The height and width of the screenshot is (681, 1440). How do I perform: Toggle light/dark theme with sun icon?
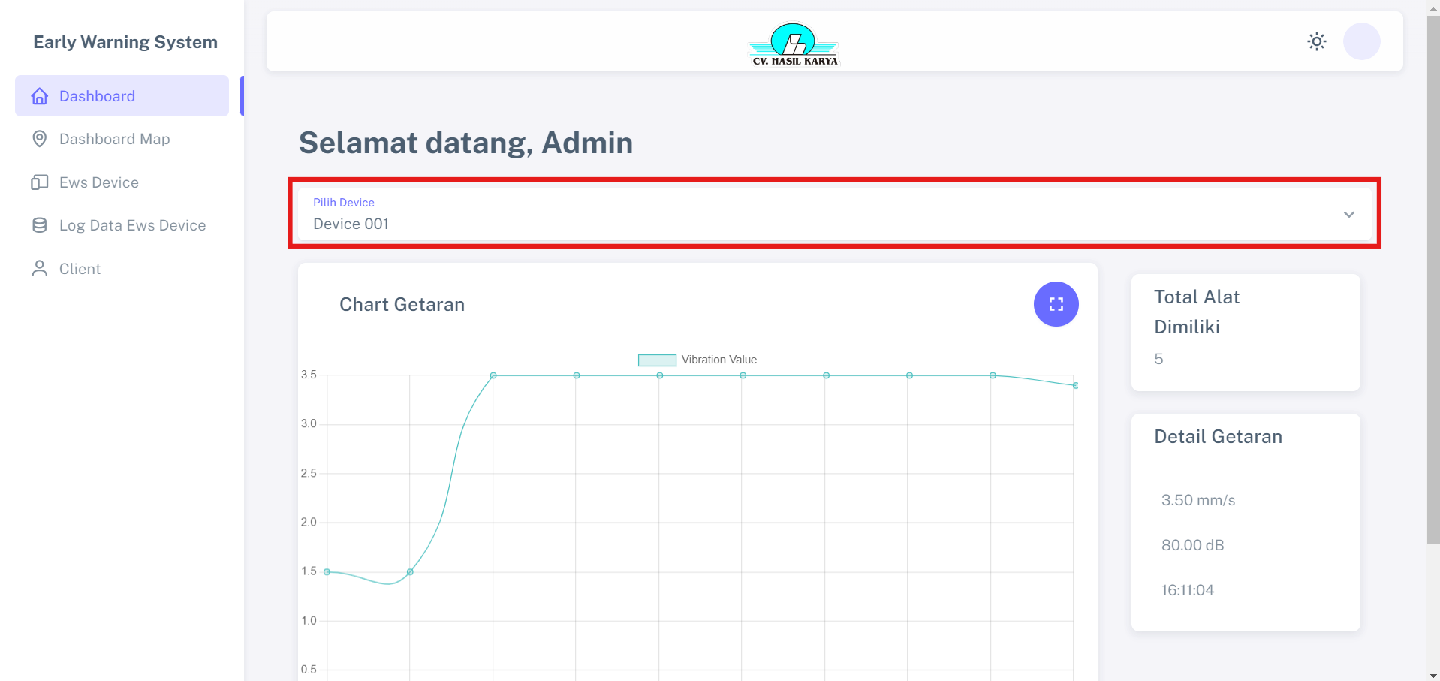(x=1316, y=41)
